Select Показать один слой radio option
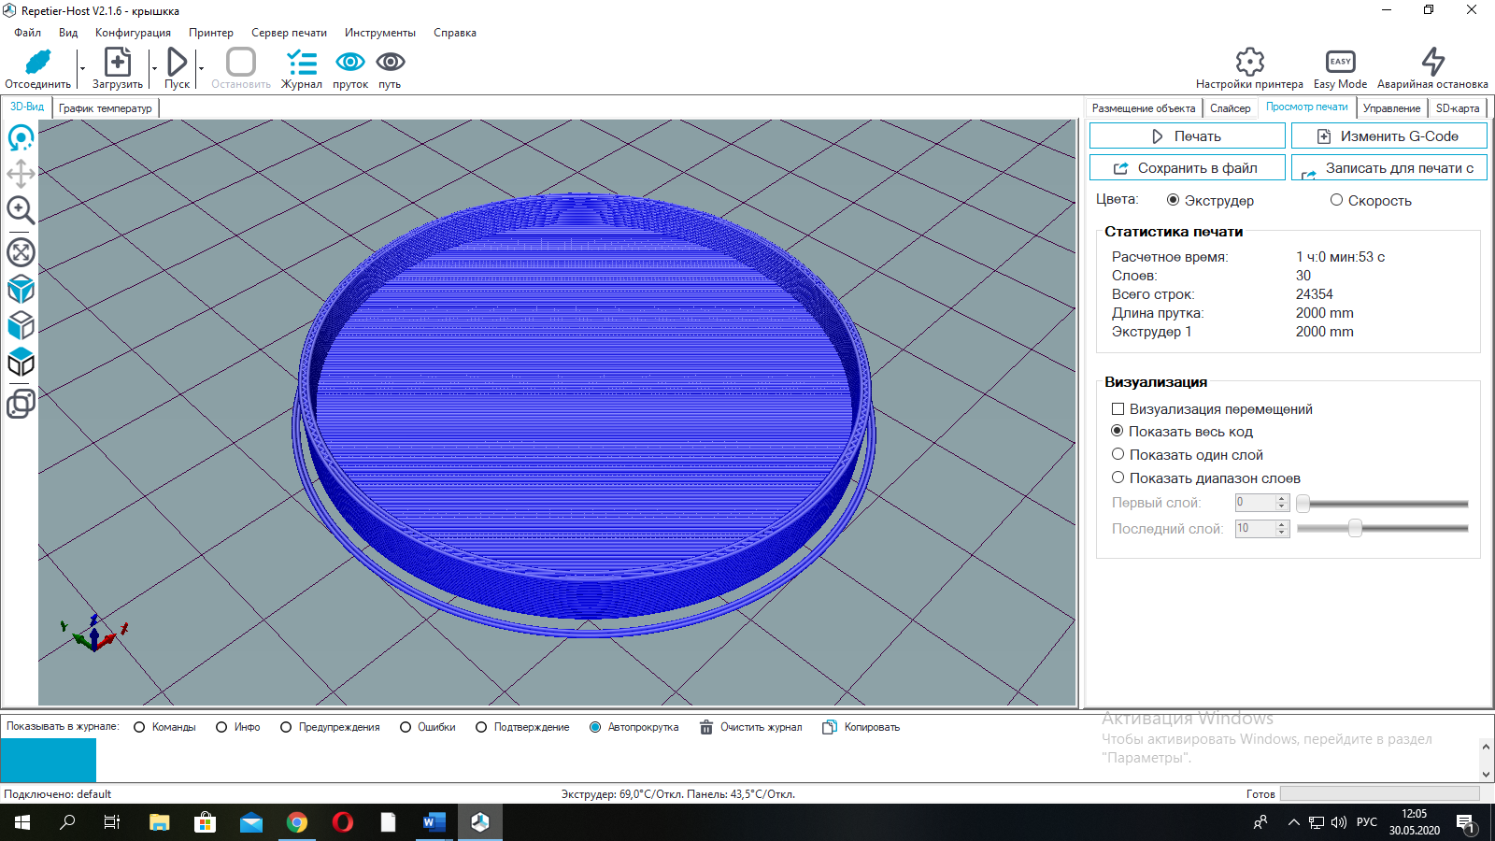The image size is (1495, 841). pos(1118,455)
